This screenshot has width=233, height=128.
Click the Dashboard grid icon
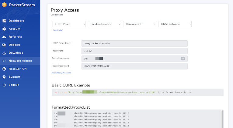[x=4, y=21]
